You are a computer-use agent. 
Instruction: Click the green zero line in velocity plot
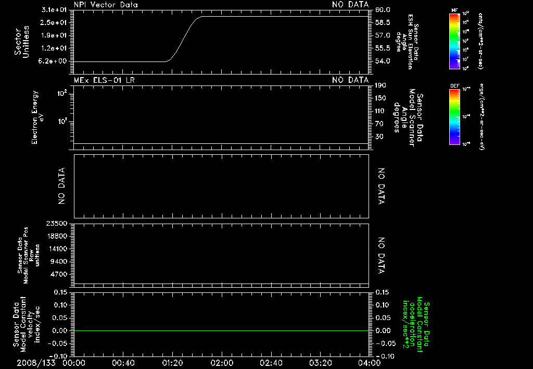click(x=221, y=330)
